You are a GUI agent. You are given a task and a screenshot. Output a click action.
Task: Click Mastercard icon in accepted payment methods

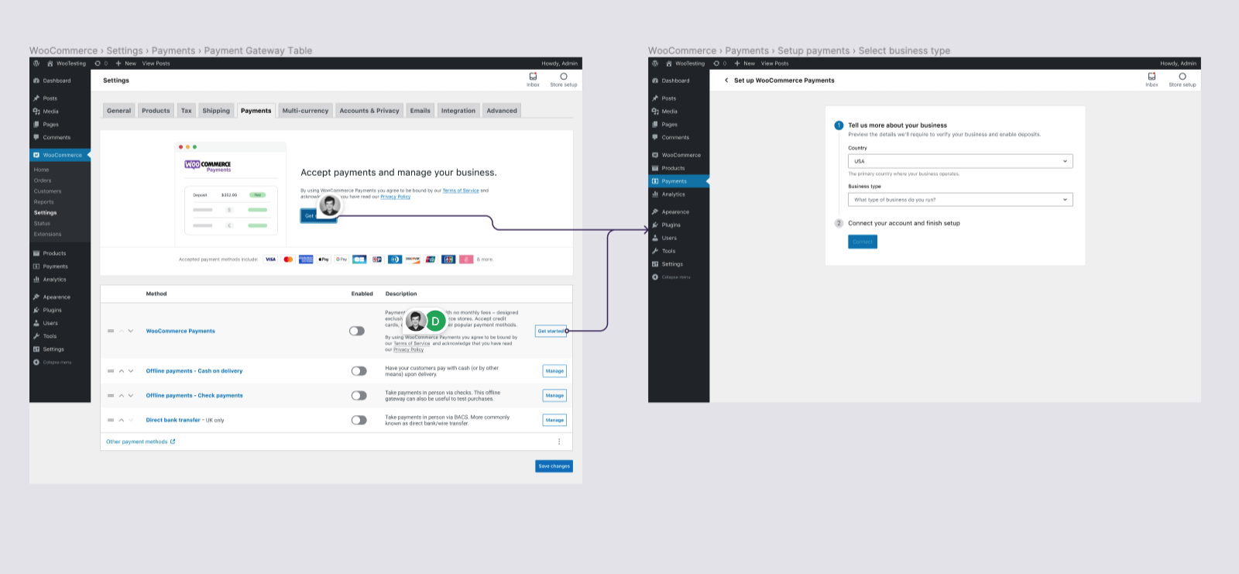(x=288, y=260)
